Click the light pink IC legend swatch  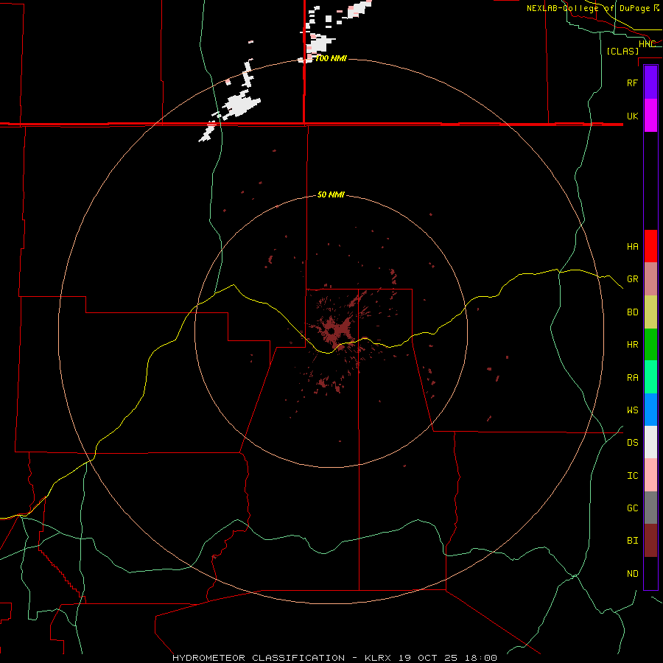(650, 475)
